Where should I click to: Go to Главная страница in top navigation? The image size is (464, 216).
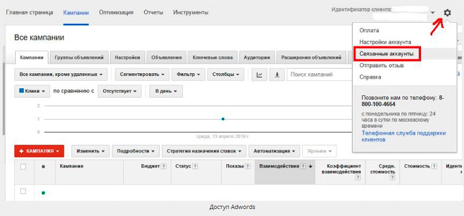click(x=30, y=12)
